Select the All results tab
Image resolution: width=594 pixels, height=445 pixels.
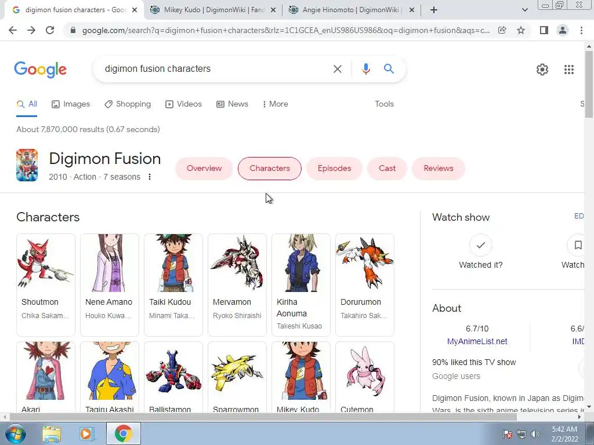click(27, 104)
